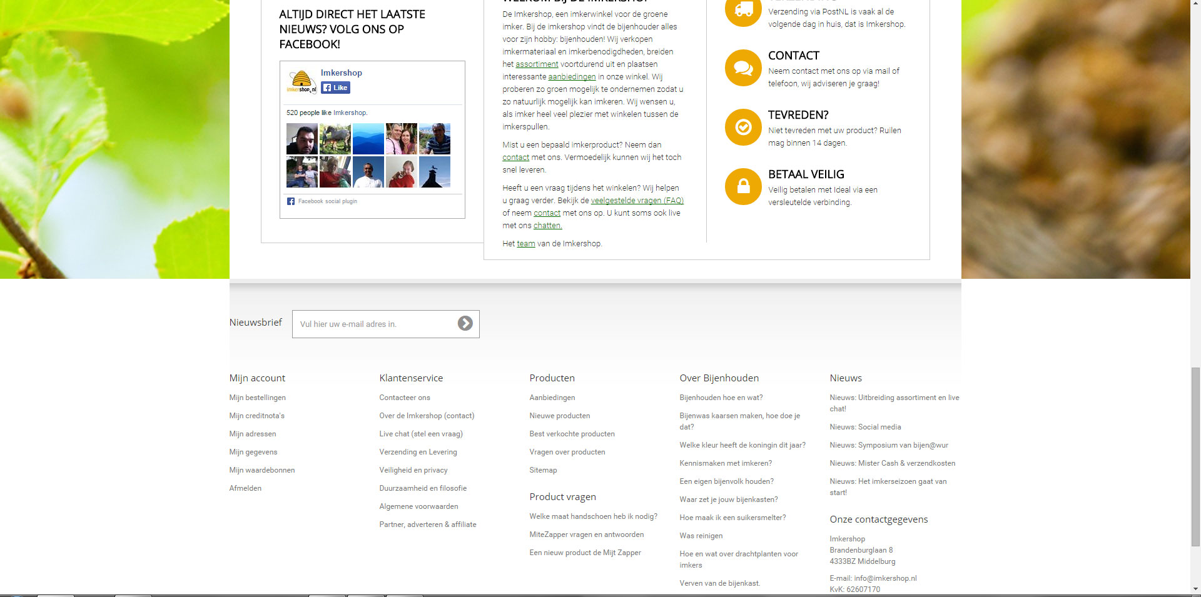Screen dimensions: 1201x597
Task: Open Bijenhouden hoe en wat?
Action: (721, 398)
